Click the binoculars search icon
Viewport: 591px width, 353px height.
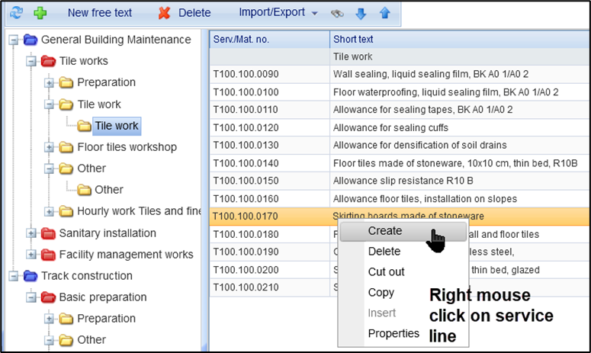point(338,13)
